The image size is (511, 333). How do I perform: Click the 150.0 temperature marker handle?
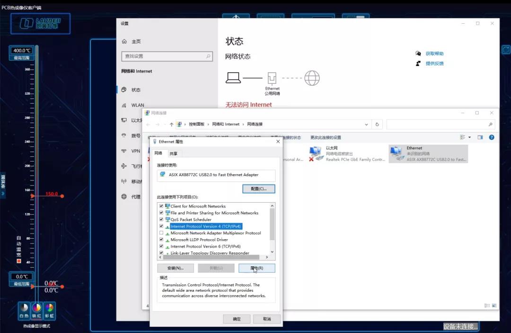click(62, 196)
